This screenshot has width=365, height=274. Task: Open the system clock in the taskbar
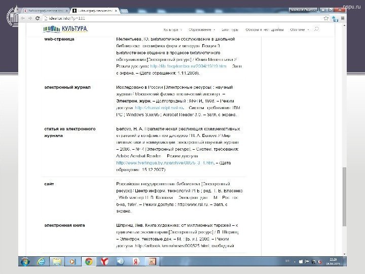tap(333, 262)
